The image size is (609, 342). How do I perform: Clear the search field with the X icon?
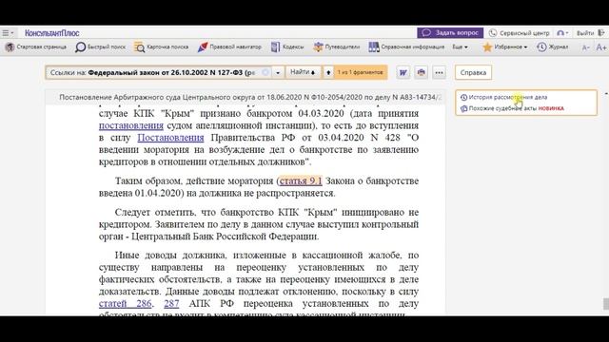[265, 72]
